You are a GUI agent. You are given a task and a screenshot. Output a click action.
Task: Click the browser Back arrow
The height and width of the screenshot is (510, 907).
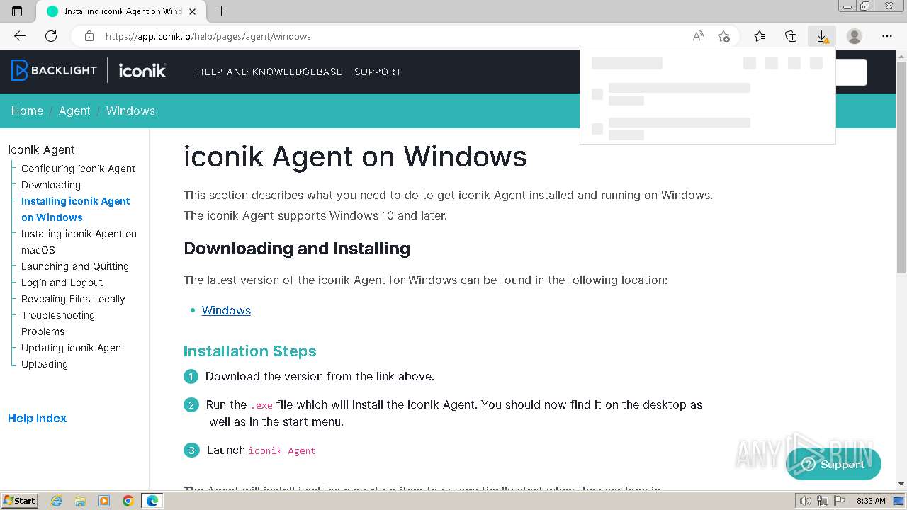click(x=20, y=36)
